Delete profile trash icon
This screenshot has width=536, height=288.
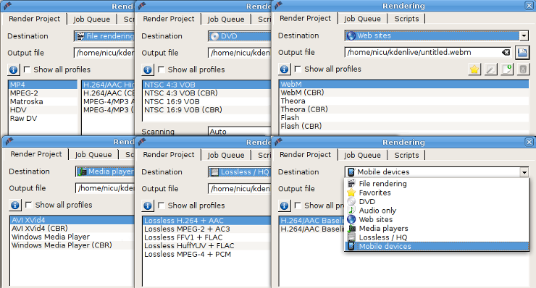coord(523,69)
